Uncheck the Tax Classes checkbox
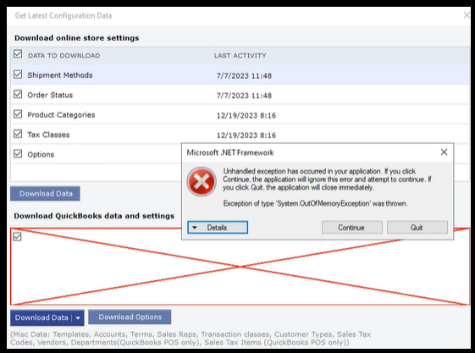 (18, 134)
